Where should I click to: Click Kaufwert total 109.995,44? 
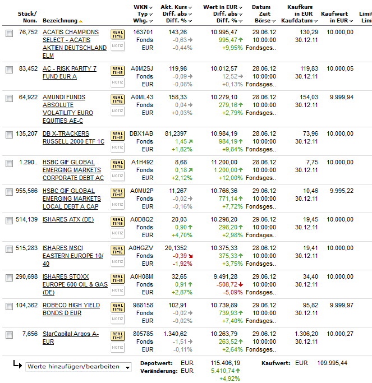pos(332,363)
